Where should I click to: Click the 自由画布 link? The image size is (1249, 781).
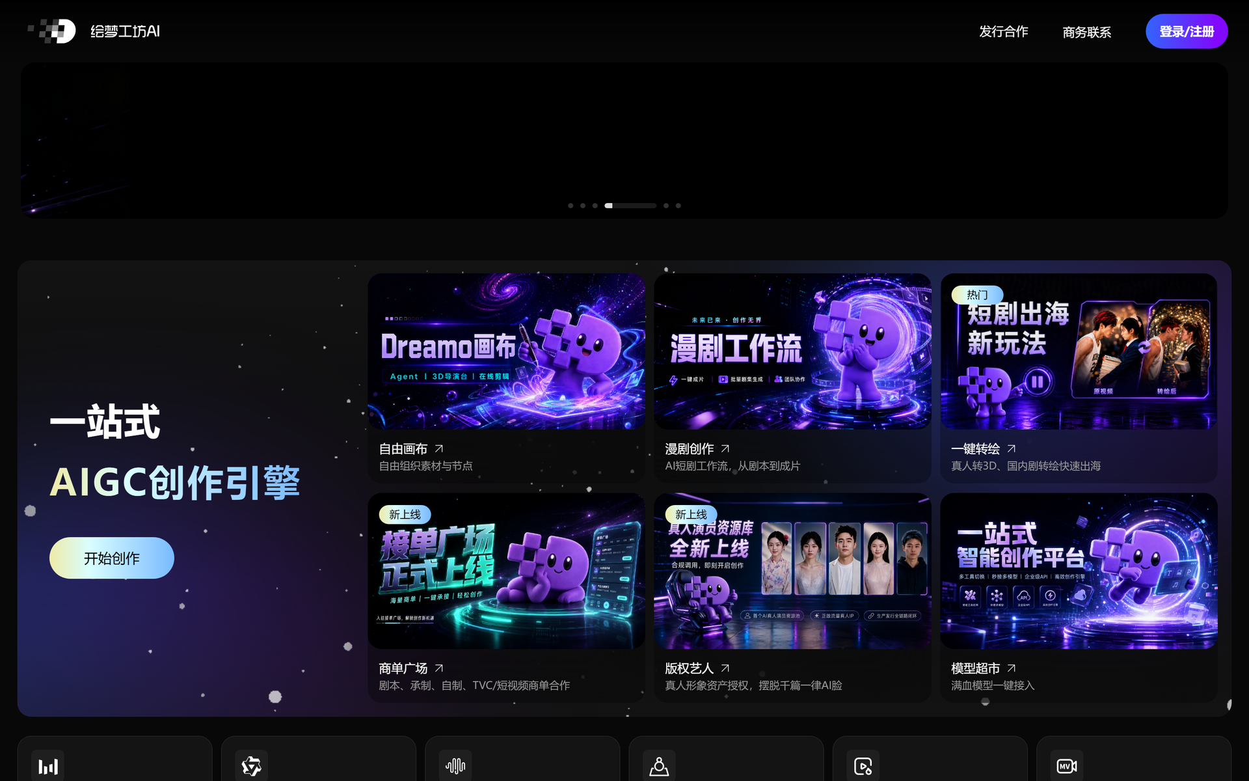click(403, 449)
